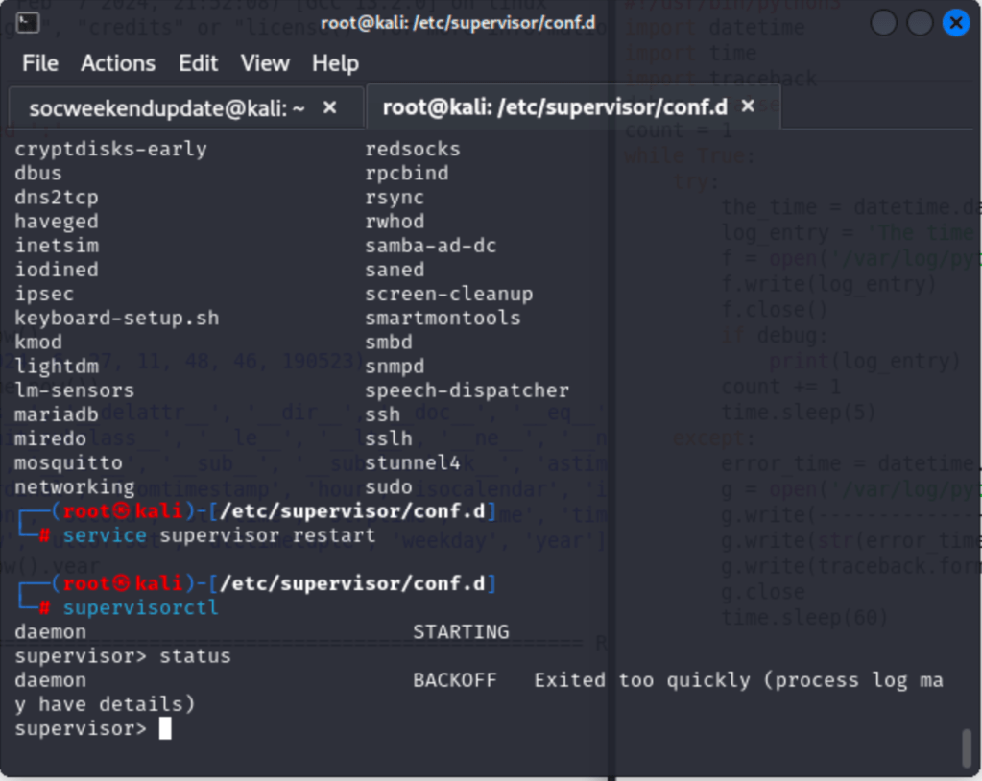The width and height of the screenshot is (982, 781).
Task: Click the BACKOFF status text
Action: click(x=455, y=680)
